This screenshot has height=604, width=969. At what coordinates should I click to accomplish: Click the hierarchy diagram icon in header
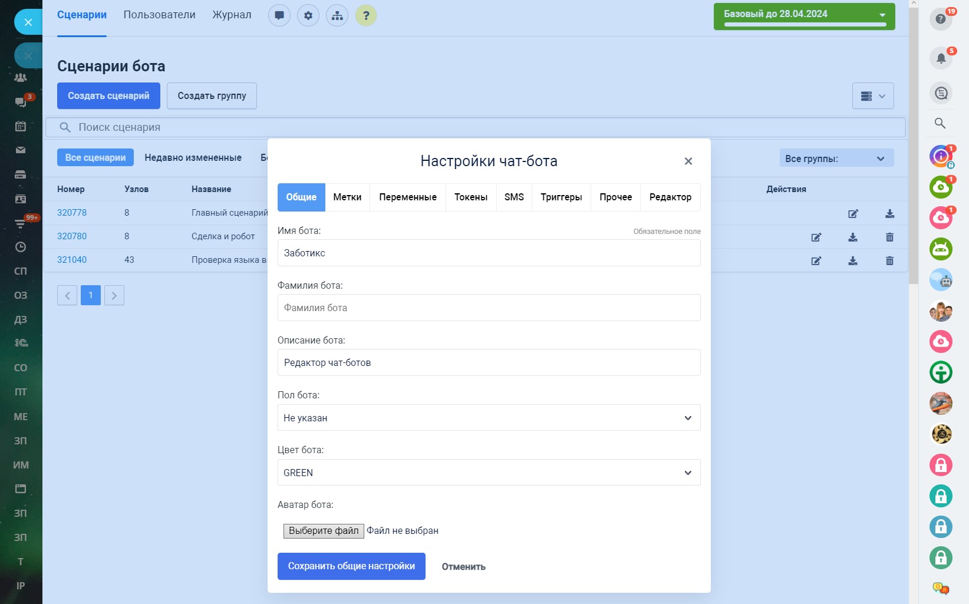(x=337, y=15)
